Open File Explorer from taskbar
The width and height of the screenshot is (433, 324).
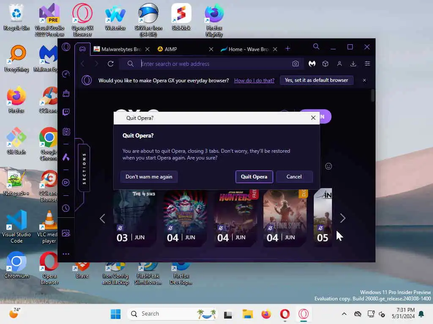(x=247, y=314)
